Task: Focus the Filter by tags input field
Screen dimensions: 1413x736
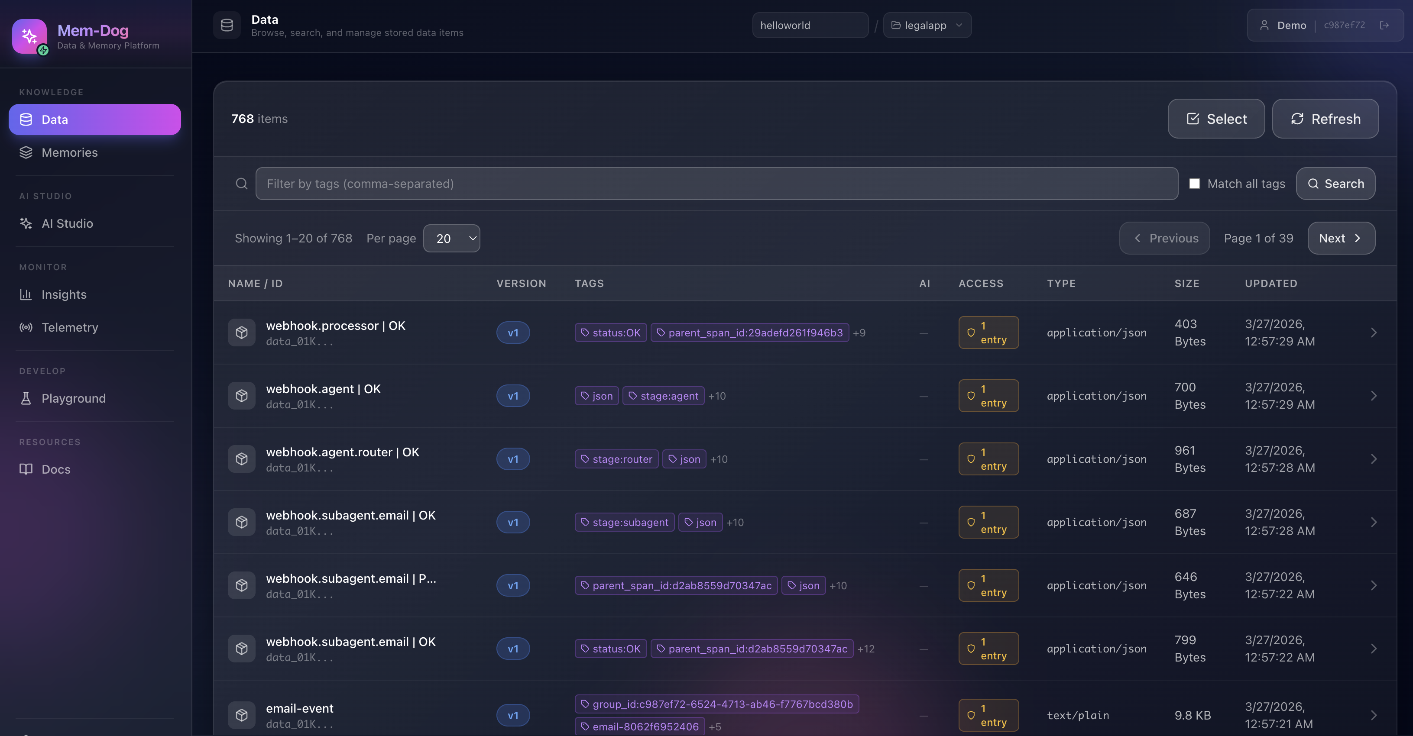Action: click(x=716, y=184)
